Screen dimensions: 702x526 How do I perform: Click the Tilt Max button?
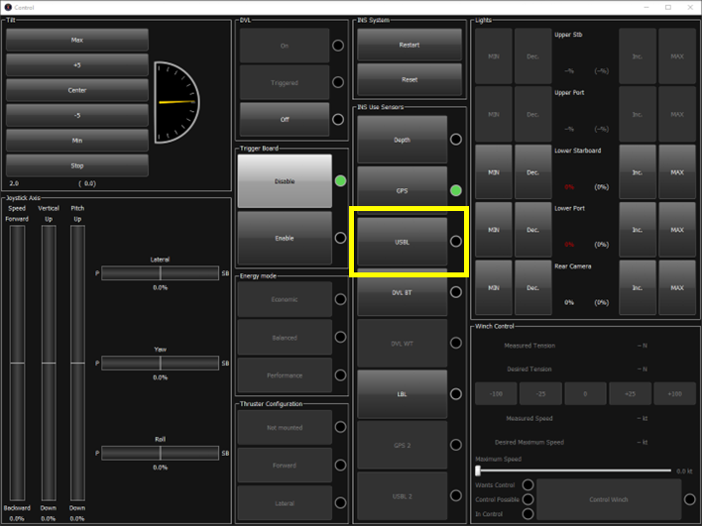77,40
